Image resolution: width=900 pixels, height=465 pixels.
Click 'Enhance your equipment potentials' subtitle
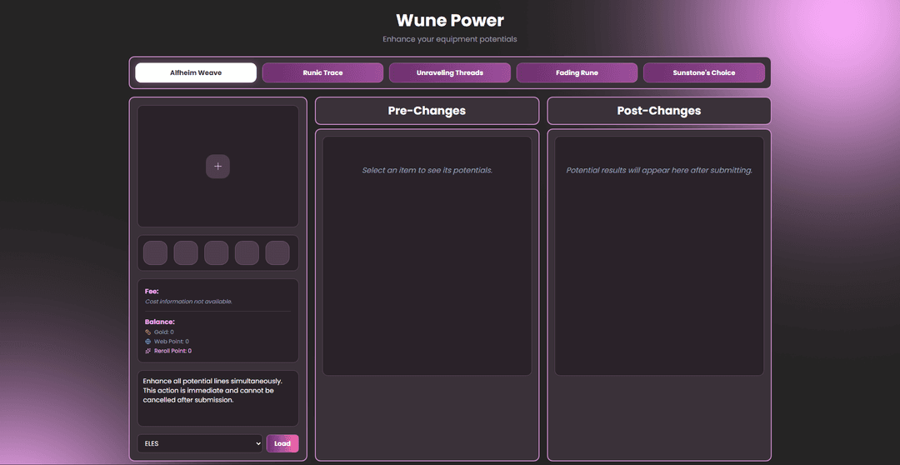pos(450,39)
